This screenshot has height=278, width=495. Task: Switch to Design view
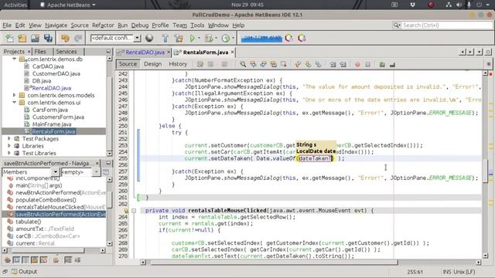click(x=153, y=64)
